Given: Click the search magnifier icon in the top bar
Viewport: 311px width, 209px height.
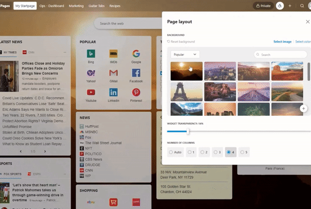Looking at the screenshot, I should [302, 6].
